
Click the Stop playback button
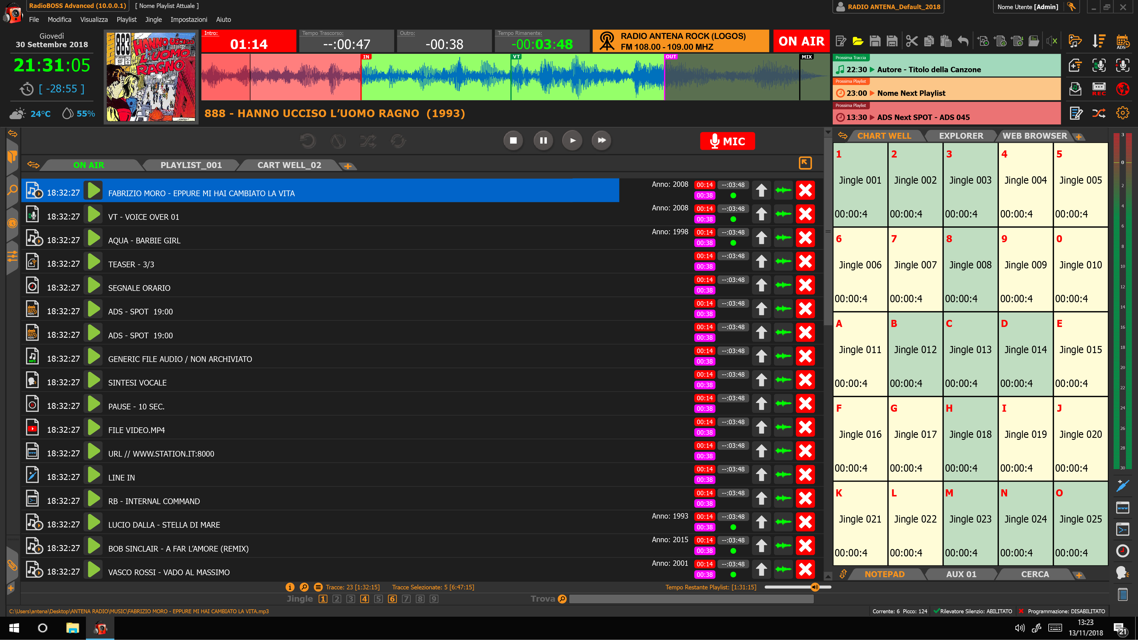coord(513,140)
